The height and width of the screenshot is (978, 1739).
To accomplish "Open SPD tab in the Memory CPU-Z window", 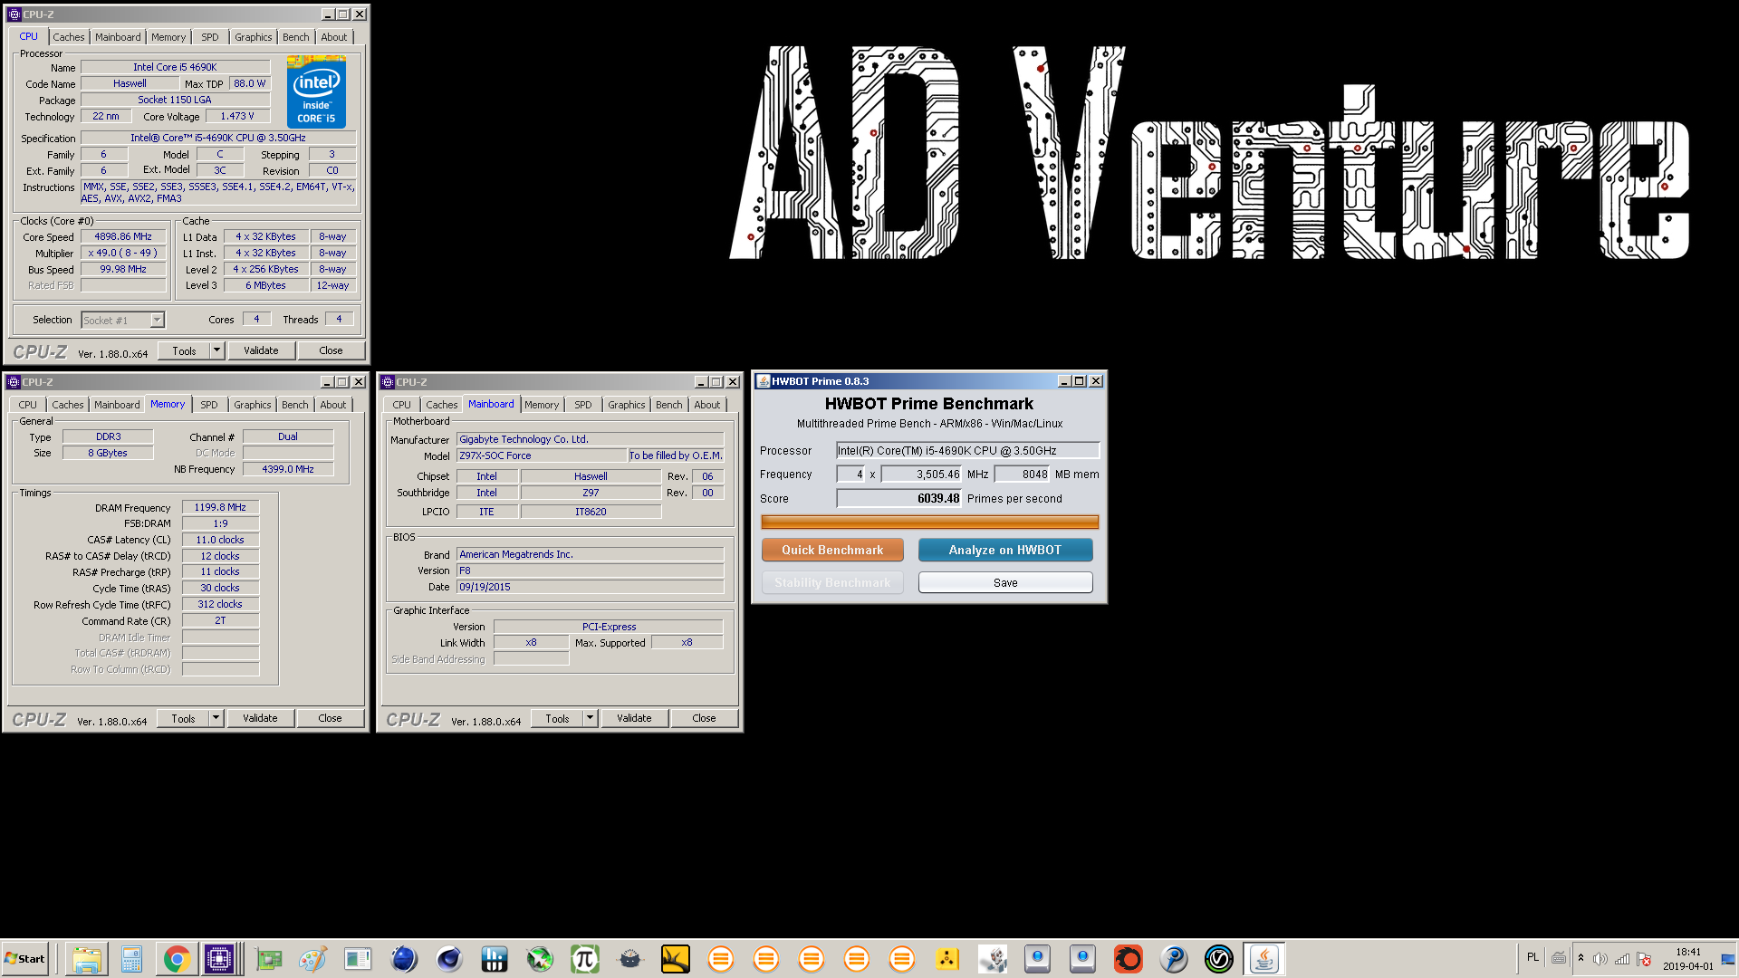I will click(209, 405).
